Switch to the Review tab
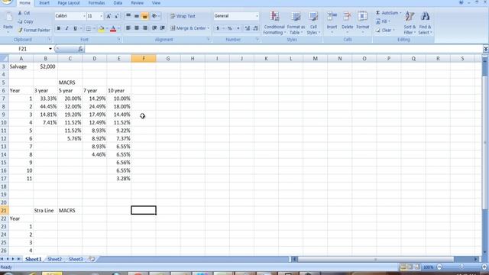The image size is (489, 275). tap(138, 3)
